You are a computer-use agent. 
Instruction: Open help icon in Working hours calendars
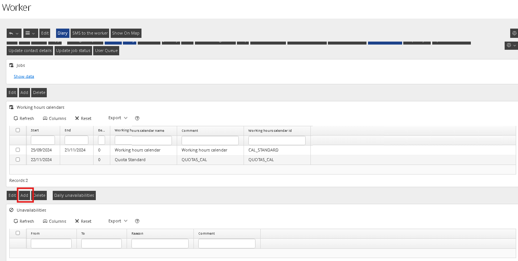pyautogui.click(x=137, y=118)
